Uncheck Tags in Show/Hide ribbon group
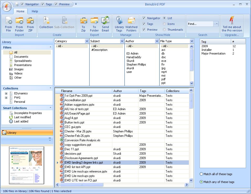Image resolution: width=251 pixels, height=194 pixels. click(x=144, y=24)
